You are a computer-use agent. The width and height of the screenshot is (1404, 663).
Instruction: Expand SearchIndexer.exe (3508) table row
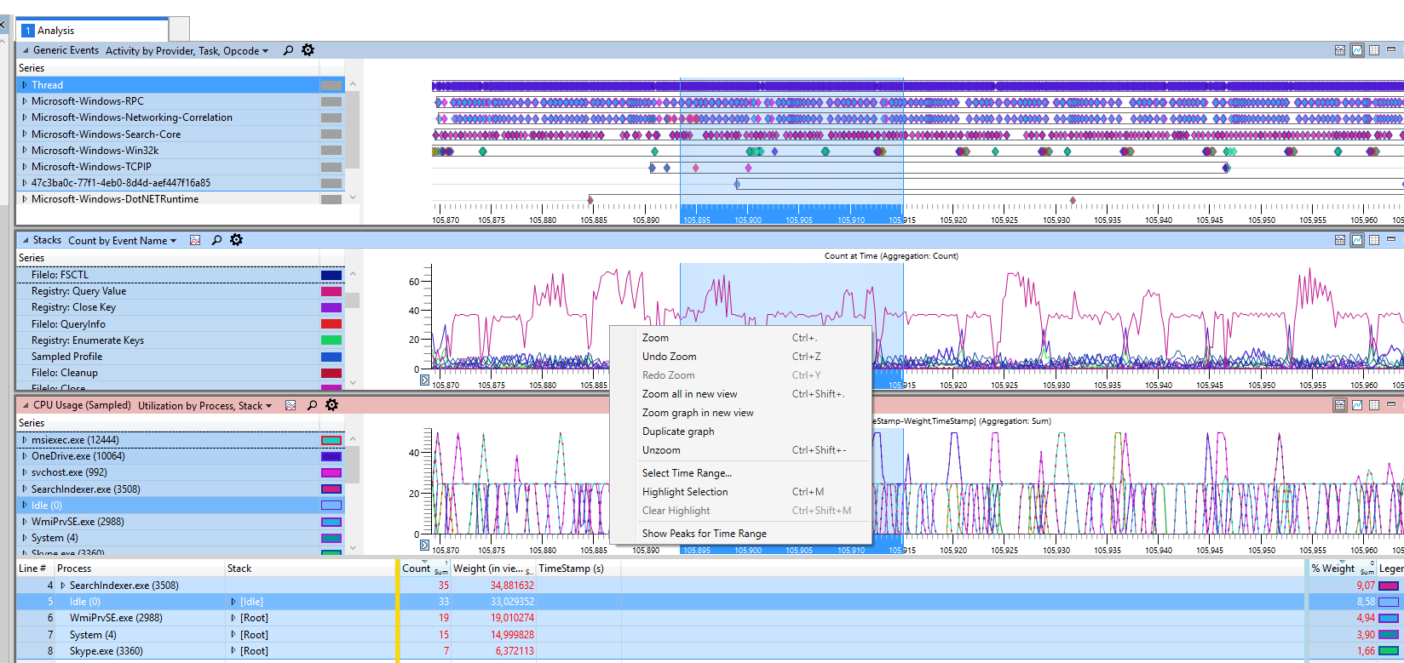pos(63,586)
